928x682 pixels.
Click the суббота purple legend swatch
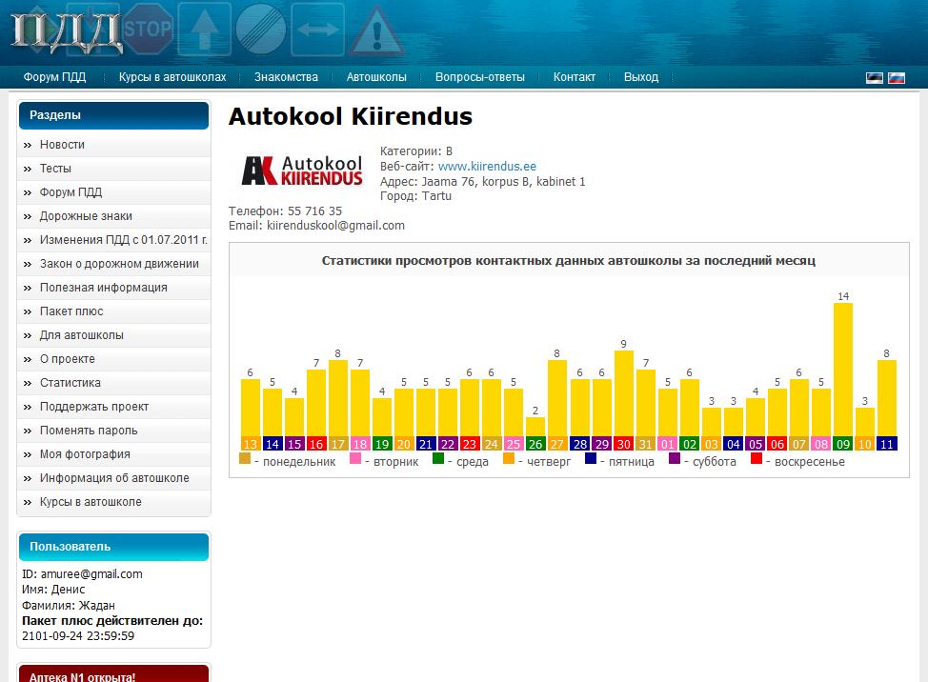[675, 458]
